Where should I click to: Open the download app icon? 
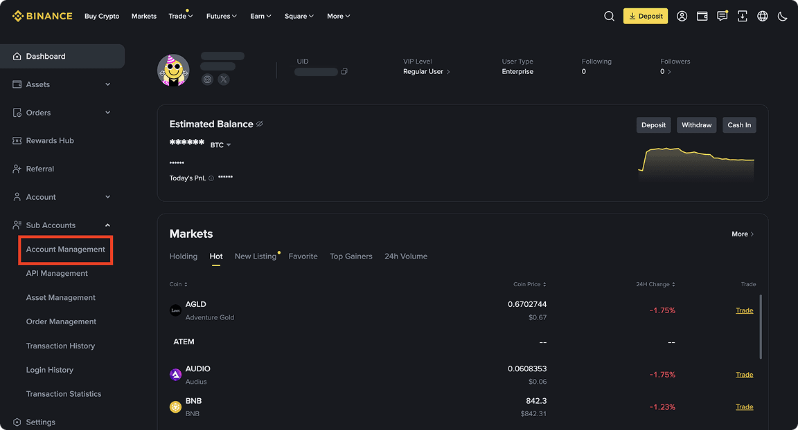tap(743, 16)
